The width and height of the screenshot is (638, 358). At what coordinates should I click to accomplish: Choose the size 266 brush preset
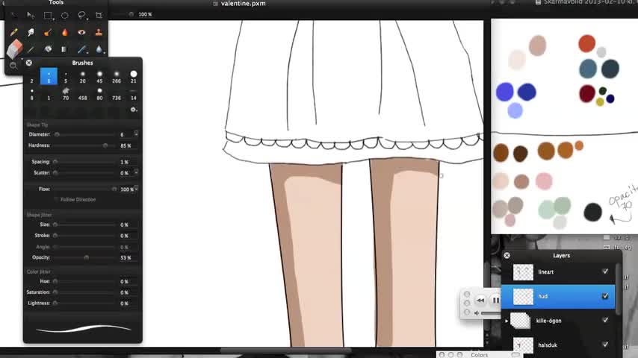click(117, 76)
